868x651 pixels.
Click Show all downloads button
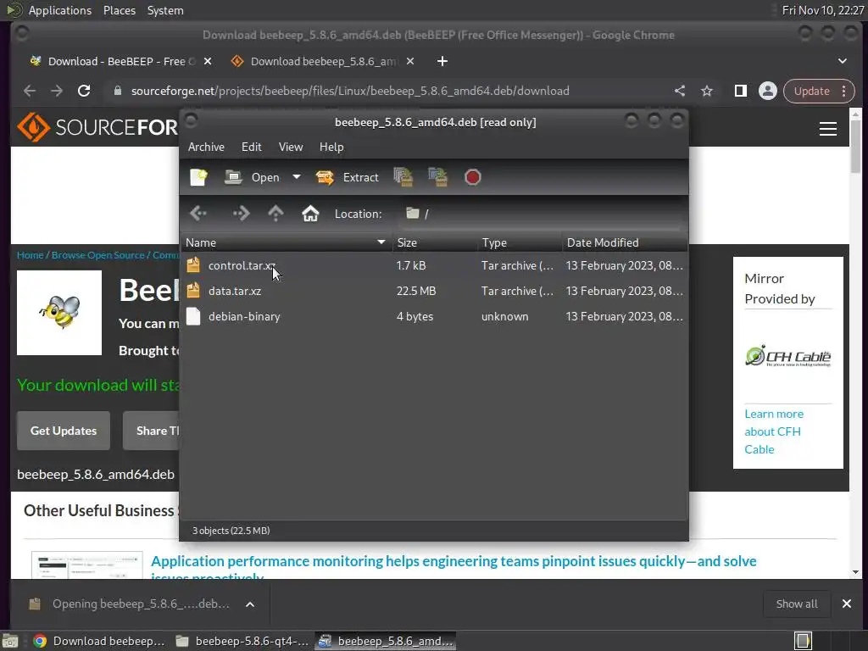797,604
